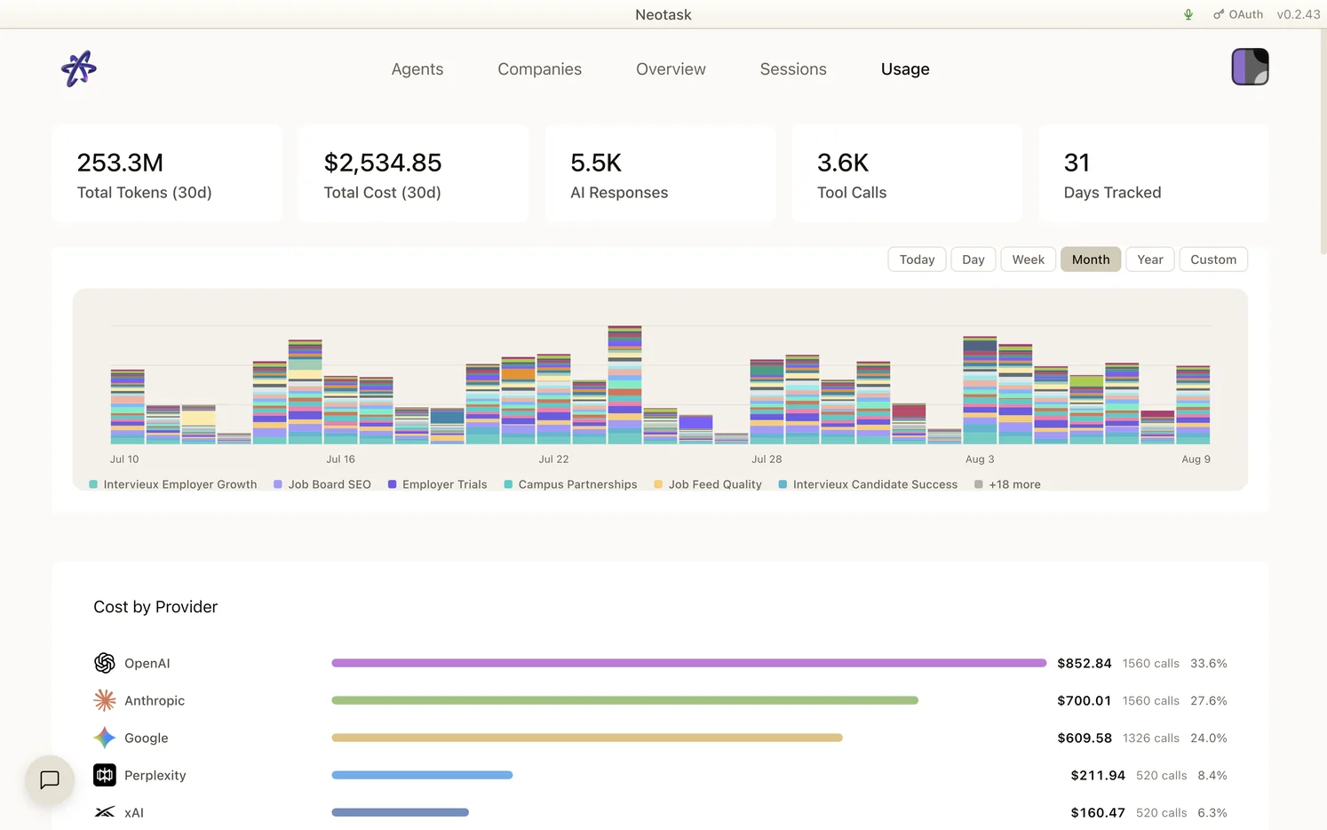The image size is (1327, 830).
Task: Toggle the Job Board SEO legend series
Action: click(322, 484)
